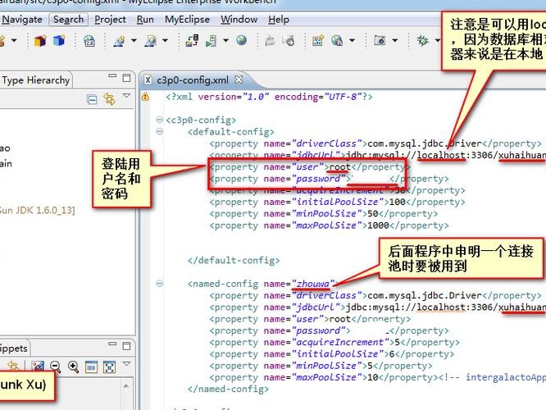
Task: Click the 'zhouwa' named-config name
Action: click(312, 284)
